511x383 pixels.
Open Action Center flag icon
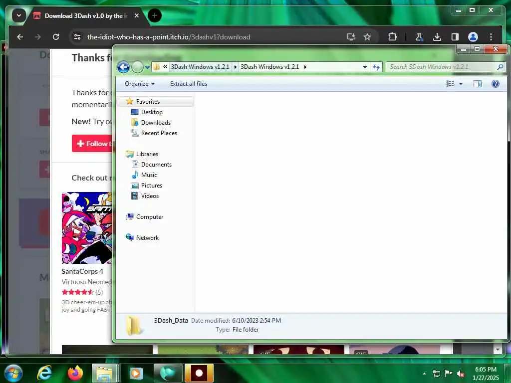449,373
